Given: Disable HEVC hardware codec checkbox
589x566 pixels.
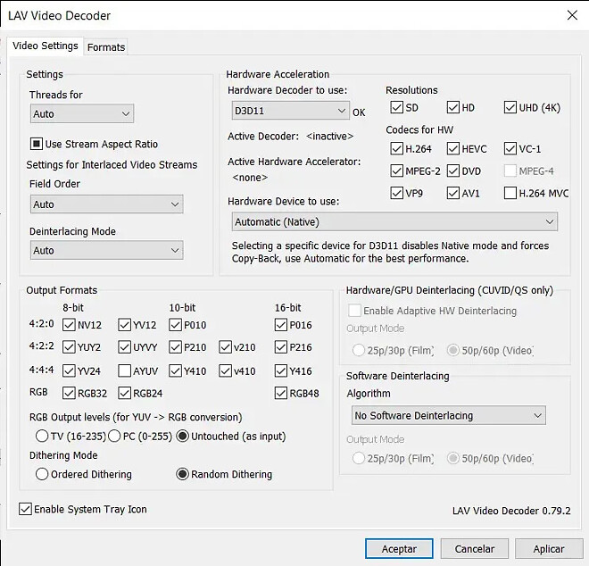Looking at the screenshot, I should [453, 148].
